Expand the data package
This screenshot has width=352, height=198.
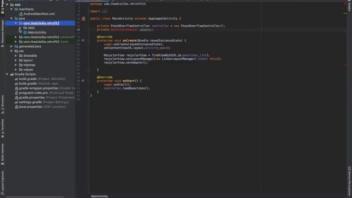[20, 28]
